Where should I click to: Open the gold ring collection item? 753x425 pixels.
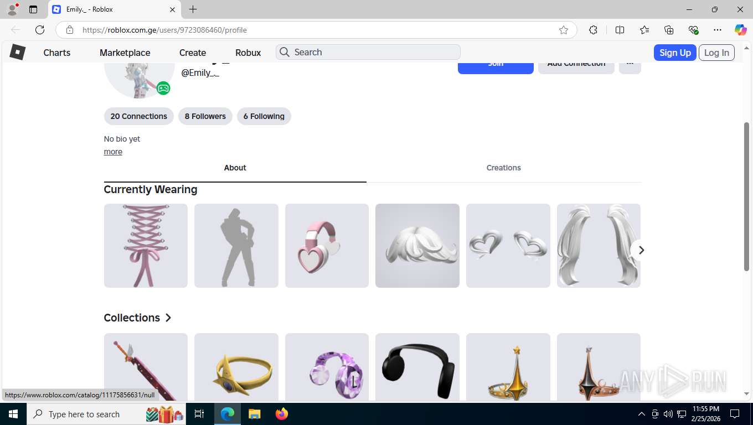[x=236, y=366]
